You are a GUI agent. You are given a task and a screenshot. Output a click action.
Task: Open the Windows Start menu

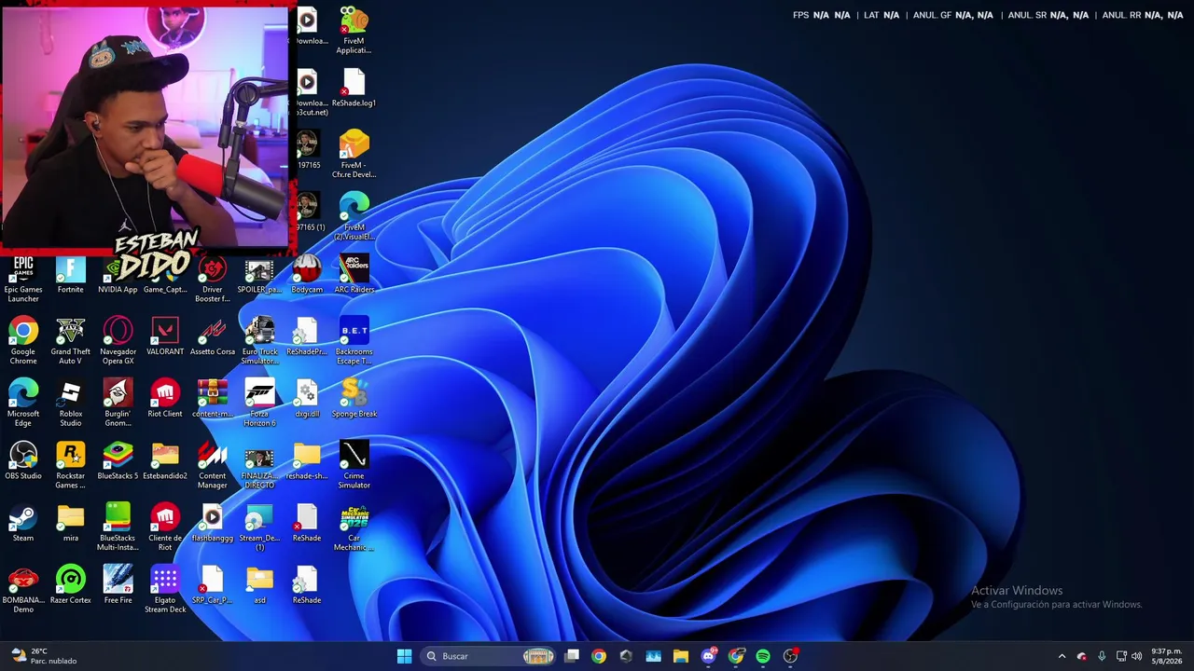click(404, 656)
